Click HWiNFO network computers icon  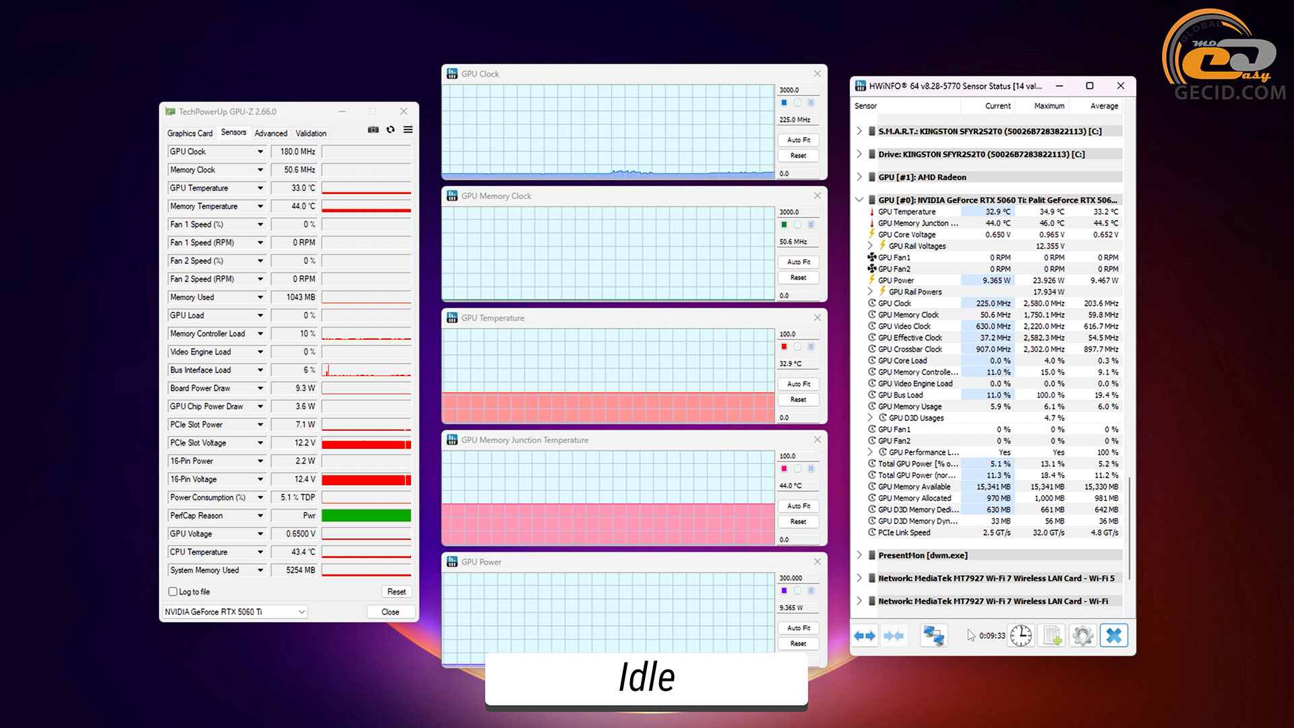pyautogui.click(x=933, y=636)
